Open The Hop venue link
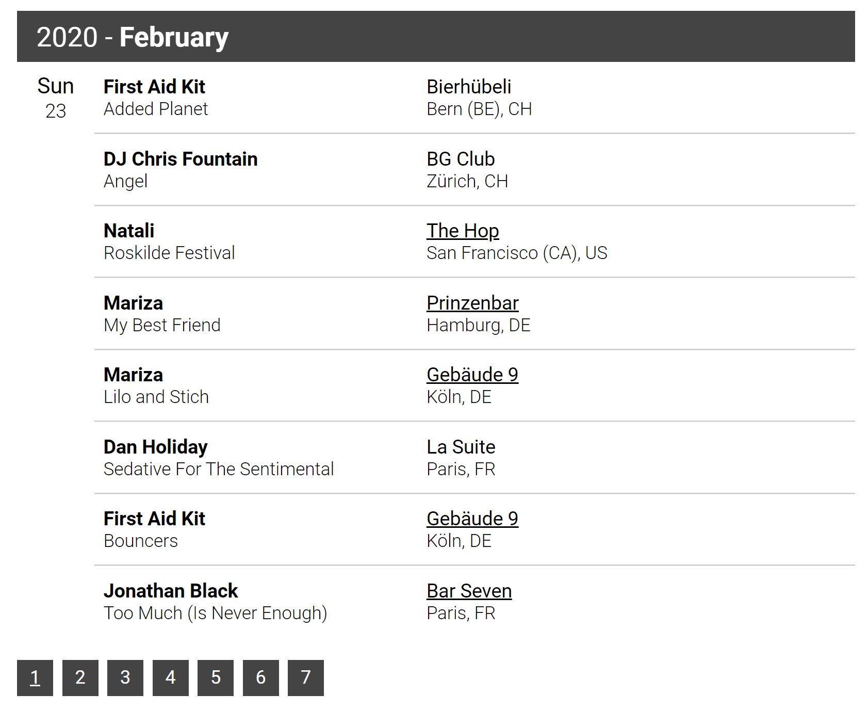This screenshot has width=868, height=710. click(463, 231)
